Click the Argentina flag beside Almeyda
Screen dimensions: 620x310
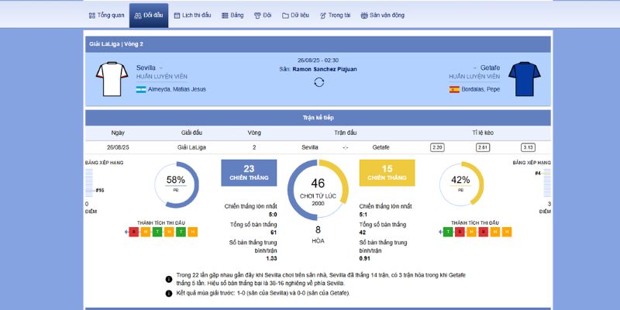click(141, 89)
